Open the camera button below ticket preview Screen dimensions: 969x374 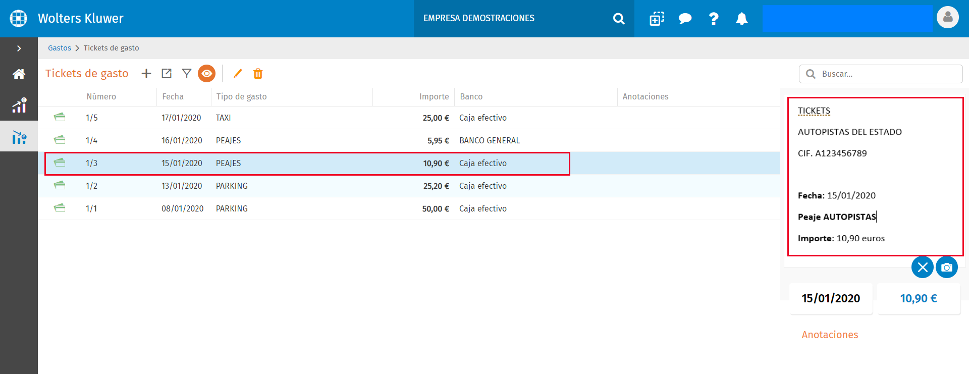pos(947,267)
